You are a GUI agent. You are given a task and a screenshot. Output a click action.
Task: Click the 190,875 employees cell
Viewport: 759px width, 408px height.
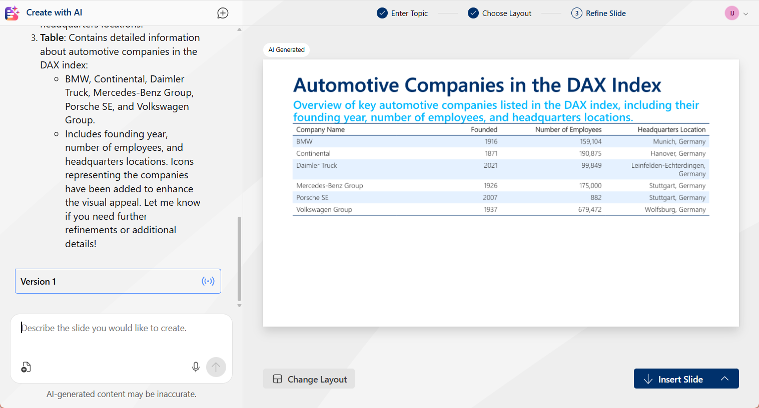pyautogui.click(x=590, y=153)
